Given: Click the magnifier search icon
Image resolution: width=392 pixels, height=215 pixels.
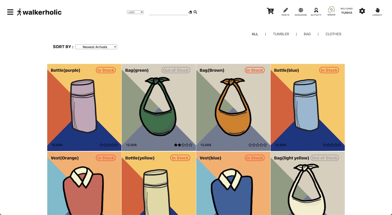Looking at the screenshot, I should coord(195,12).
